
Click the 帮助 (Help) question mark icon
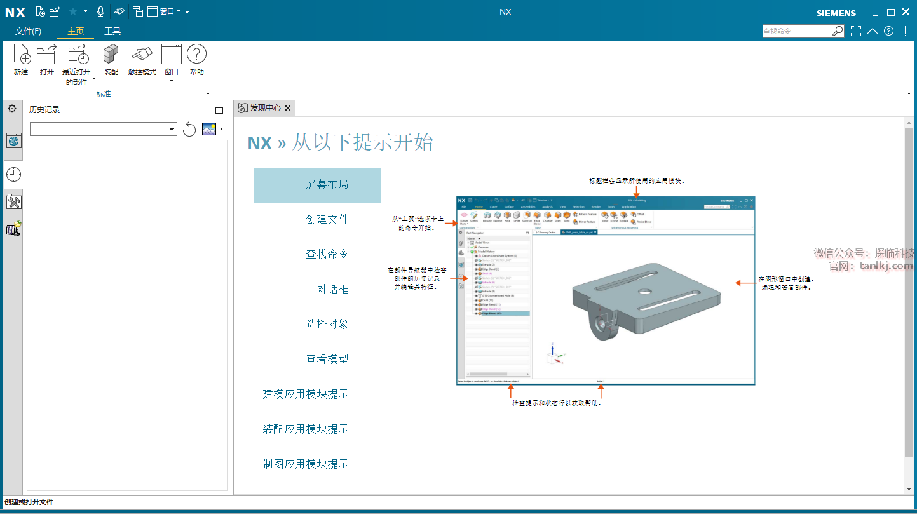click(x=196, y=56)
